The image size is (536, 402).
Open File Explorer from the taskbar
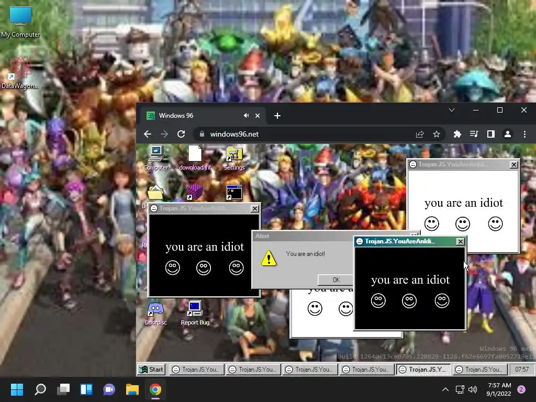click(x=132, y=389)
